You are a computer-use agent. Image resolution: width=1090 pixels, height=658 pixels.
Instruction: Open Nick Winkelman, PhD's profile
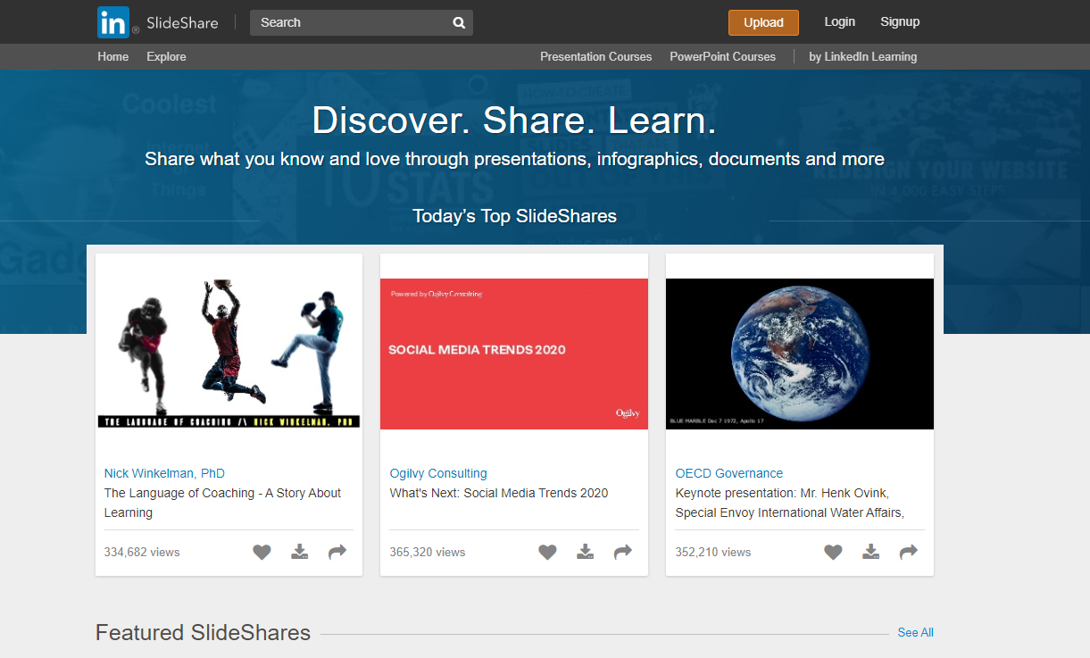coord(164,472)
